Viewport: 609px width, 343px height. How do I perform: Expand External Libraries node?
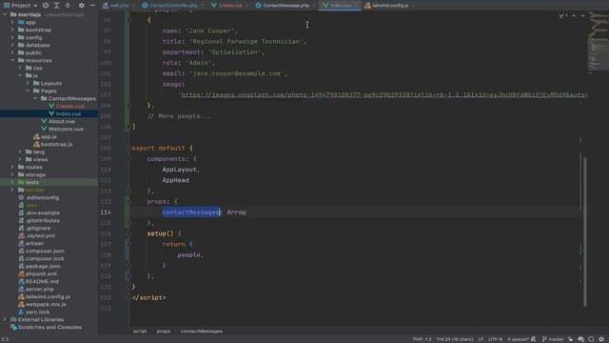pyautogui.click(x=5, y=320)
